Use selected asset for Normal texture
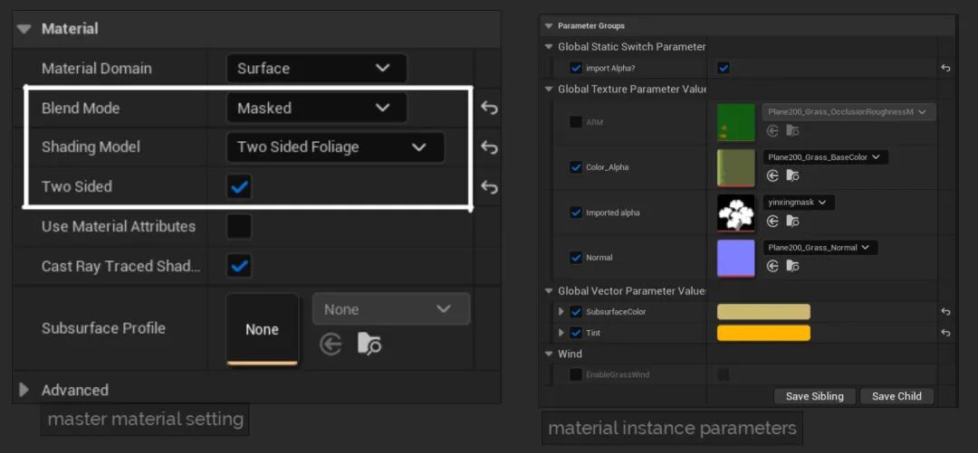Screen dimensions: 978x453 [x=772, y=266]
